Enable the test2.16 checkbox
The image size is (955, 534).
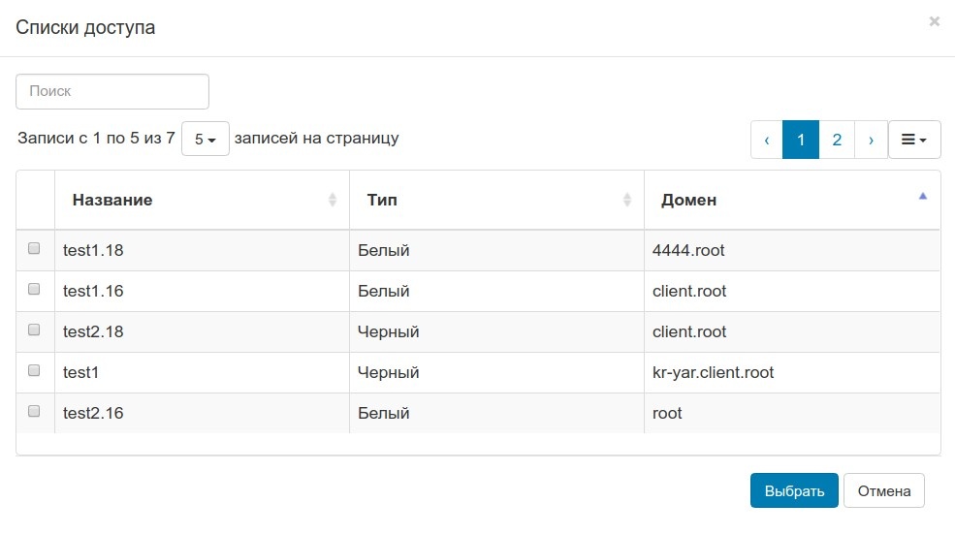pos(34,412)
